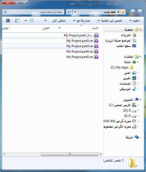Screen dimensions: 146x172
Task: Show more toolbar commands chevron
Action: (45, 21)
